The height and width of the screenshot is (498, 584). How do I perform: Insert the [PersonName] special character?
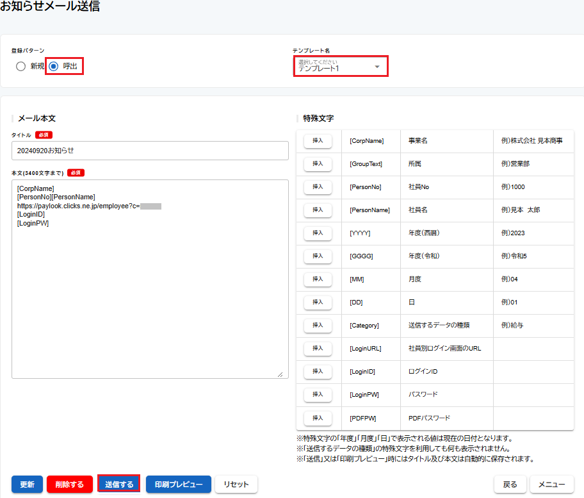[318, 210]
